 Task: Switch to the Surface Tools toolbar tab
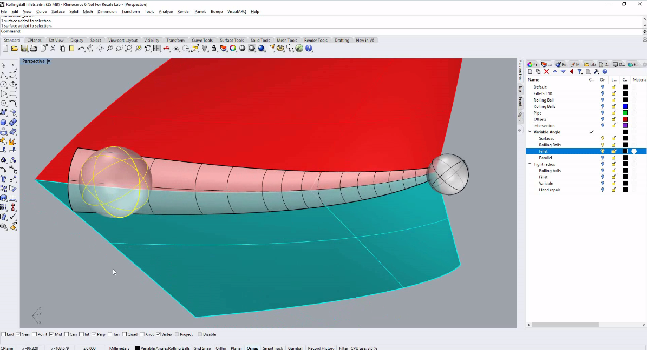coord(232,39)
